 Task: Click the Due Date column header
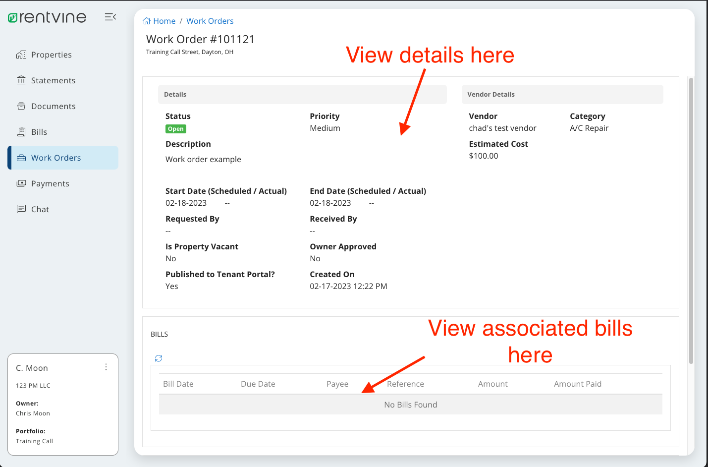tap(258, 384)
